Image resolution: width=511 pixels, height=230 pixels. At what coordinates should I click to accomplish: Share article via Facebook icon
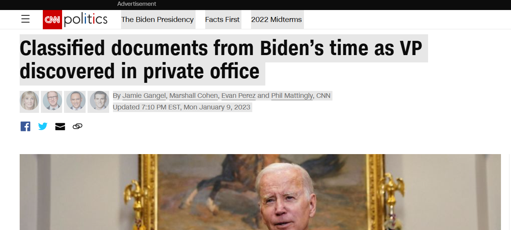25,126
